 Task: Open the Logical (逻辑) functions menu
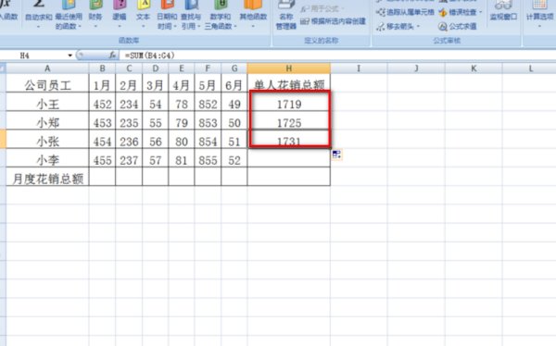pos(120,15)
